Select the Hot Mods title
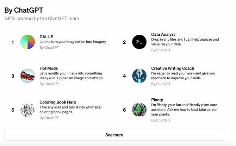The width and height of the screenshot is (236, 146). pos(49,68)
